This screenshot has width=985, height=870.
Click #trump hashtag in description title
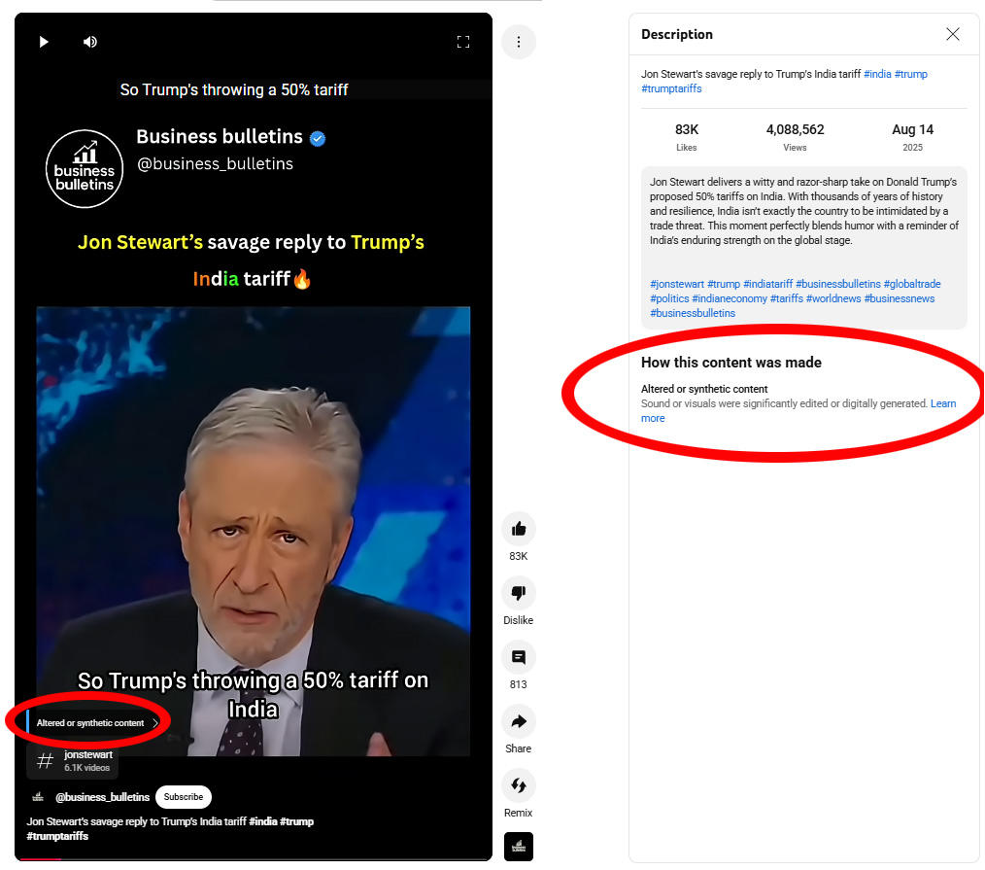point(911,74)
